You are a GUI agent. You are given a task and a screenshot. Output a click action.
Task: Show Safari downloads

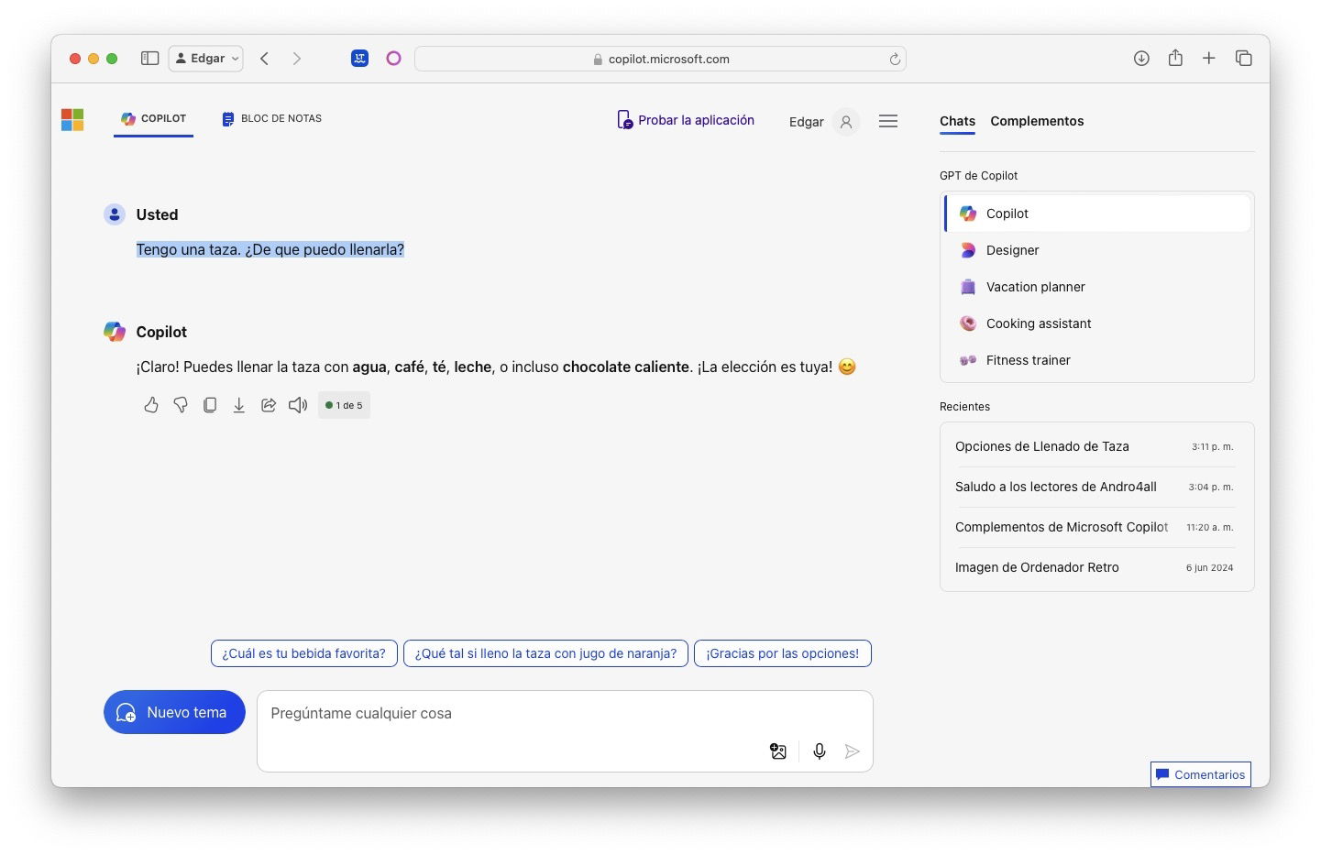click(x=1141, y=59)
